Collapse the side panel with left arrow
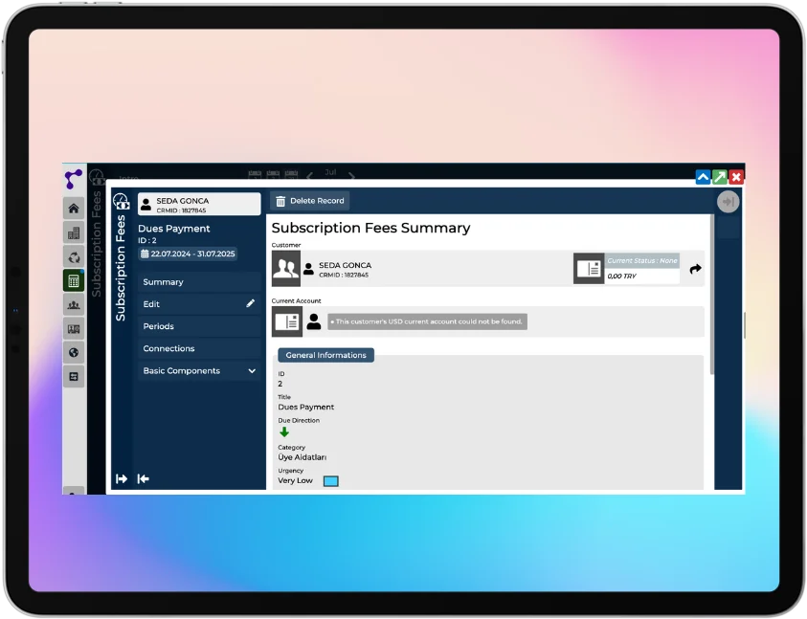This screenshot has height=619, width=807. coord(144,478)
